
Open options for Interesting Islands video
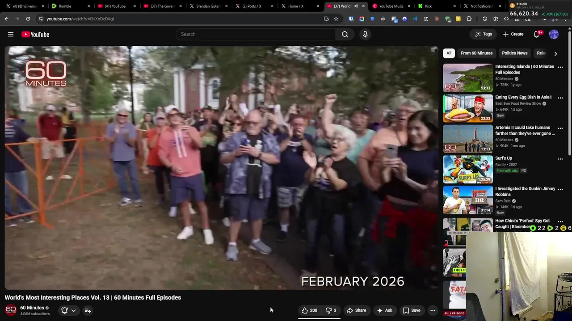click(560, 67)
